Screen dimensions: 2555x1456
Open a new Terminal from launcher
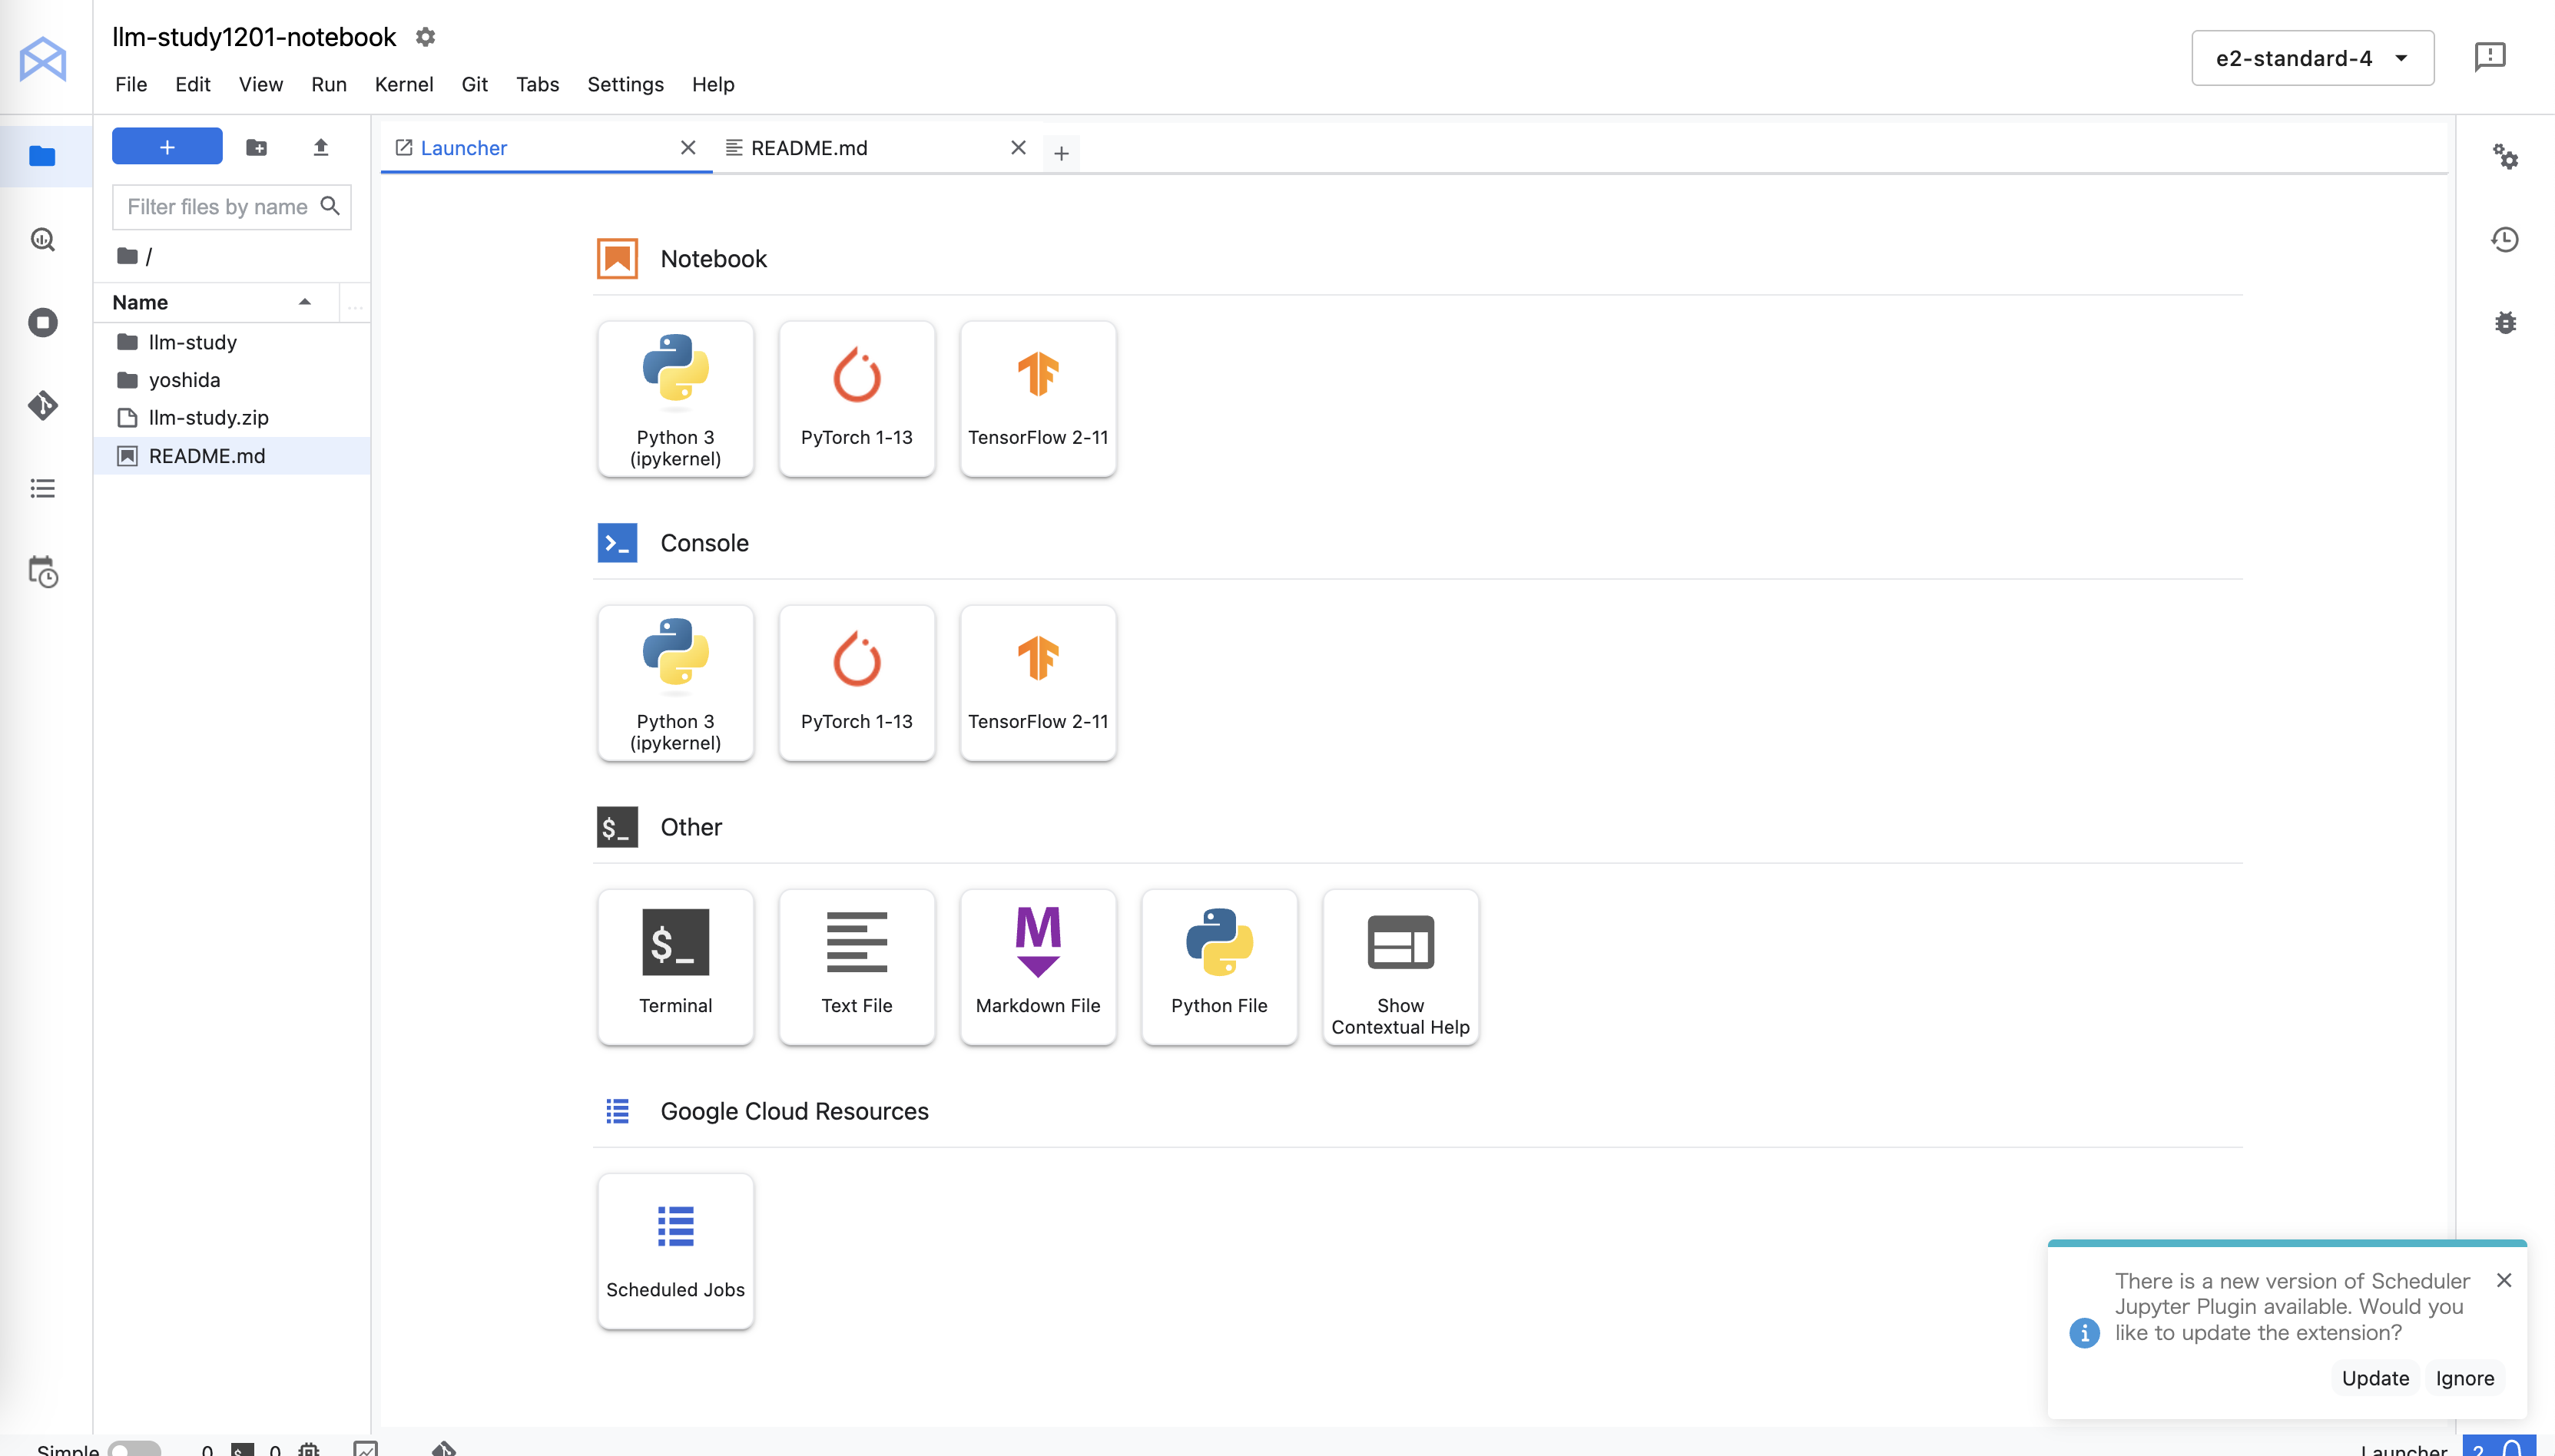pos(675,966)
